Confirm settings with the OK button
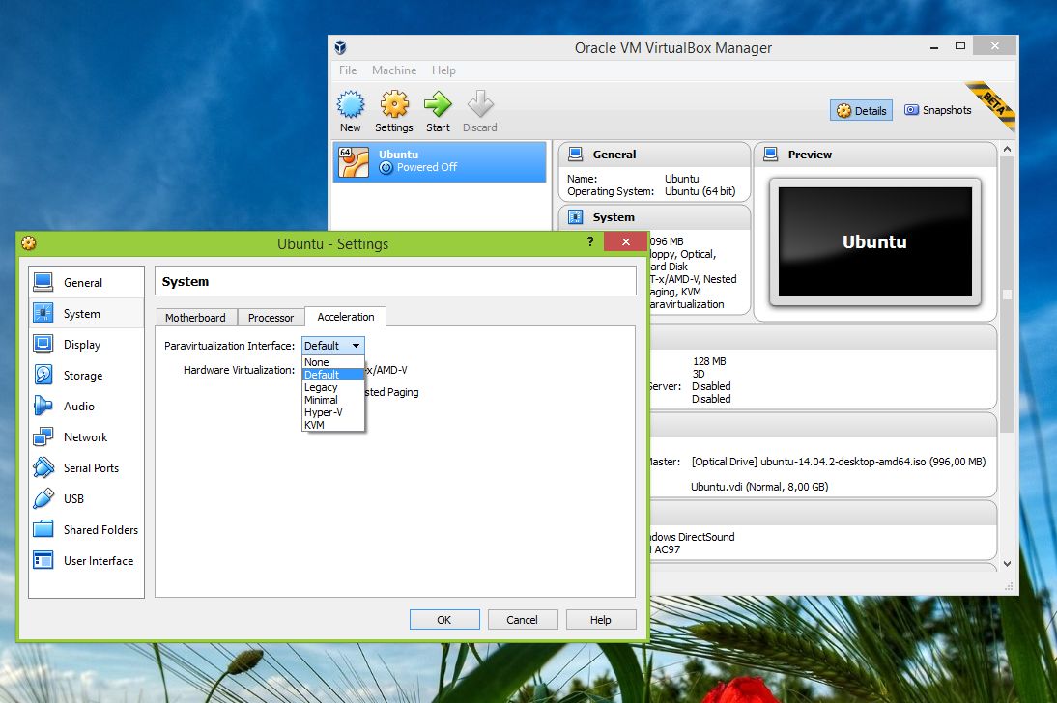 pyautogui.click(x=444, y=619)
